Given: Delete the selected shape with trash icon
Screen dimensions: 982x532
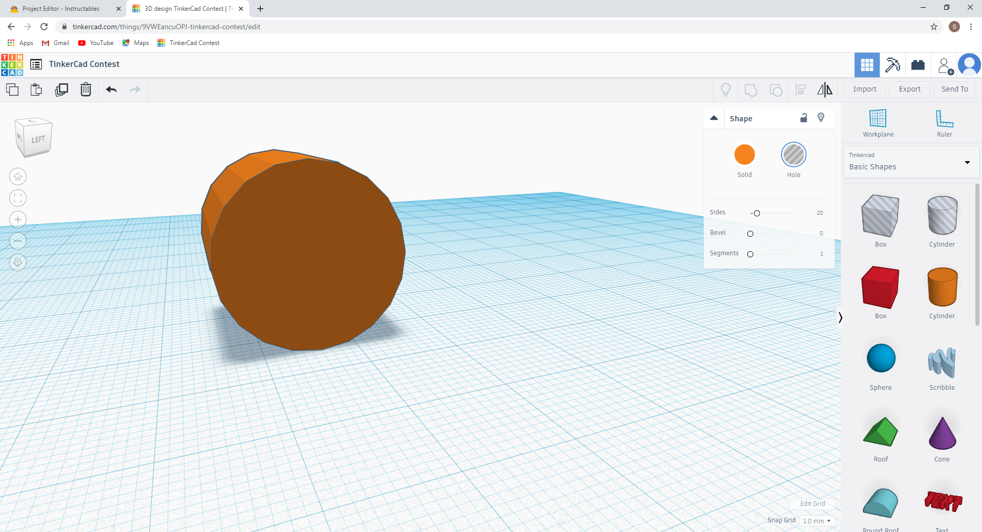Looking at the screenshot, I should tap(86, 90).
